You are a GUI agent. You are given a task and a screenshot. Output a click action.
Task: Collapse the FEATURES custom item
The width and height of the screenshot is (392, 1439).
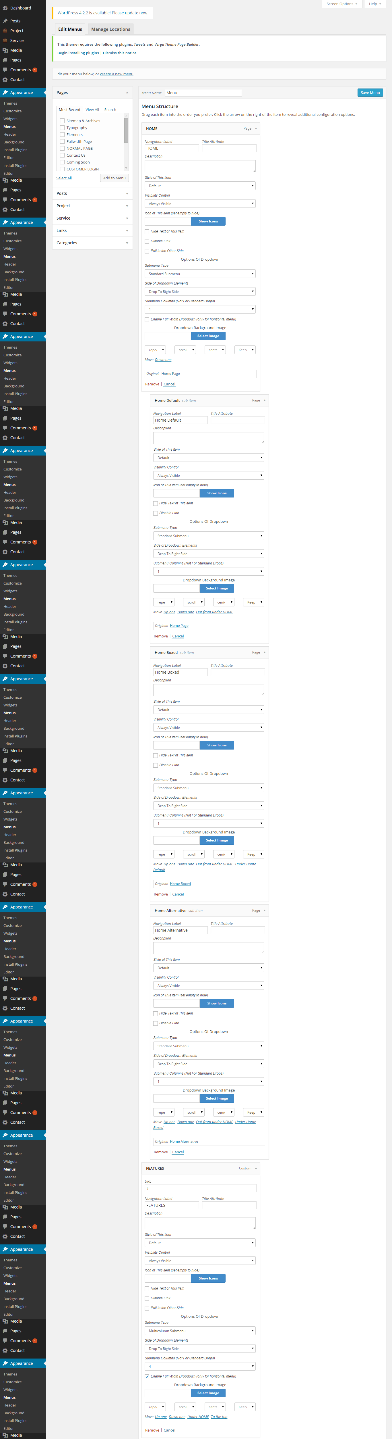coord(256,1169)
